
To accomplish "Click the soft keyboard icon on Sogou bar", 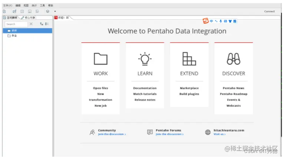I will 225,21.
